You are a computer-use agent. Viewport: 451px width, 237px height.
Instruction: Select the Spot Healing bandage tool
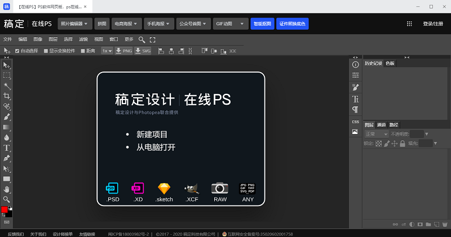(7, 106)
